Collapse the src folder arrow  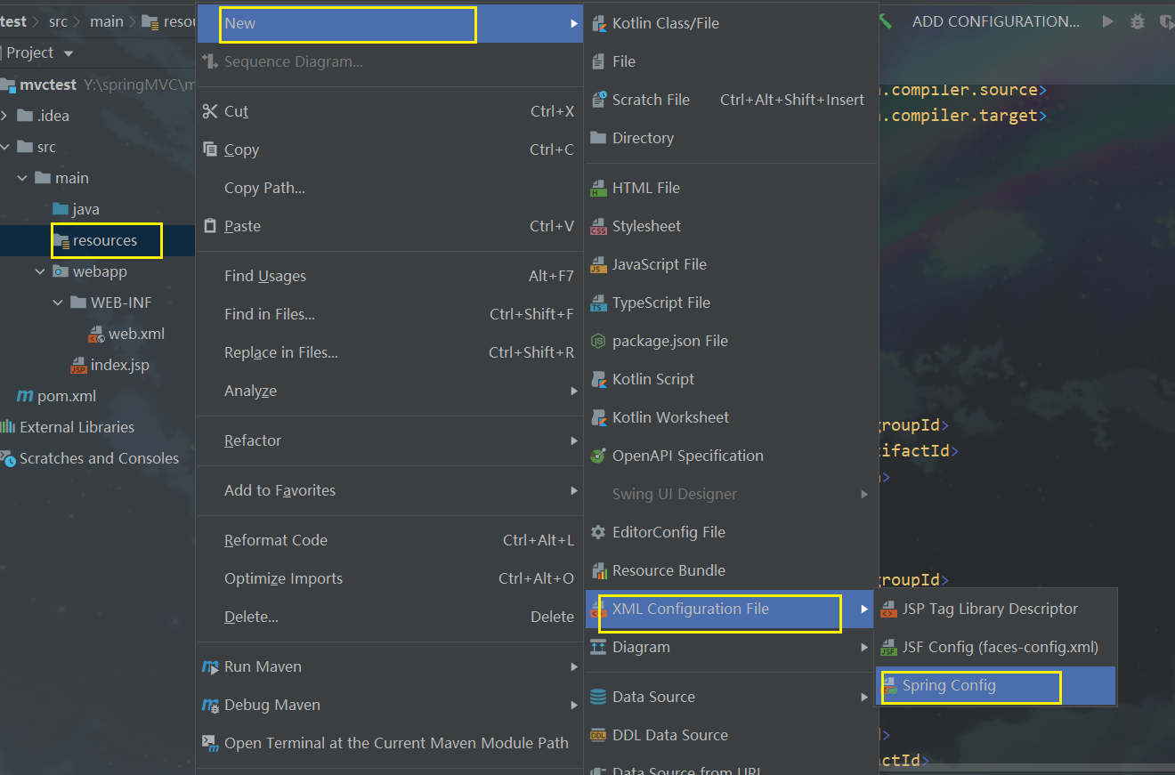tap(4, 147)
